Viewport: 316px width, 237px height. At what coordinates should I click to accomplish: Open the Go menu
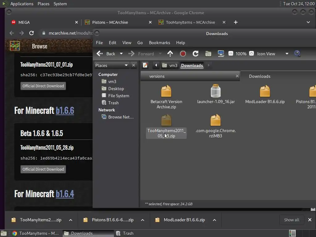tap(140, 43)
